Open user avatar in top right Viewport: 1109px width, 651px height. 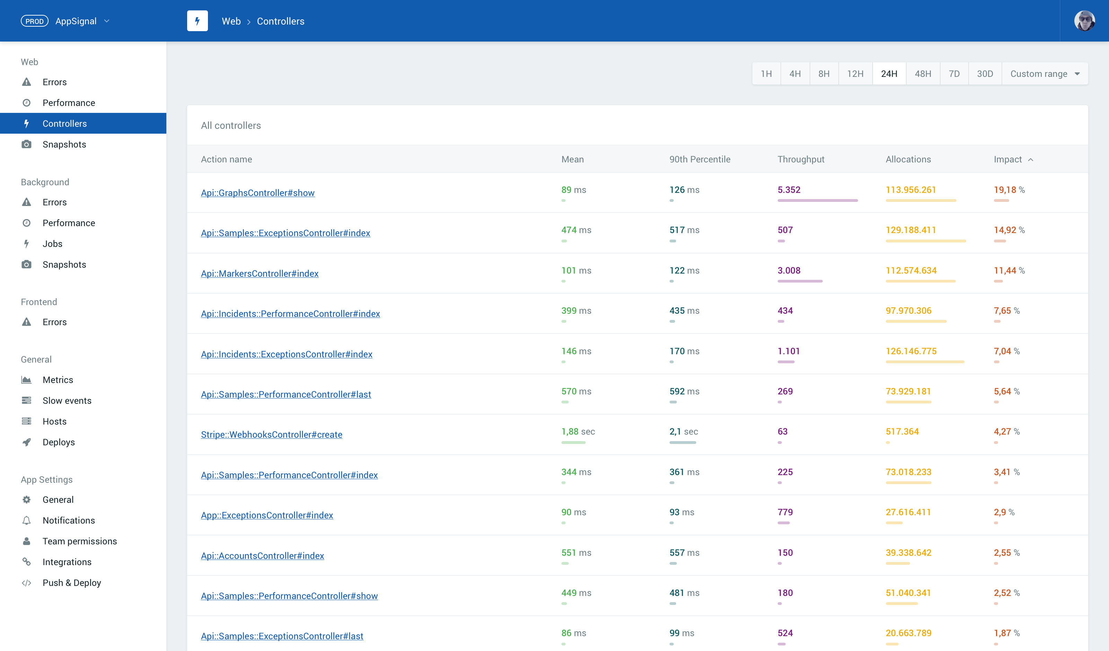(1084, 21)
